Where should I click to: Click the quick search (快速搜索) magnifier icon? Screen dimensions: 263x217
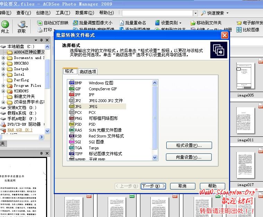tap(203, 13)
